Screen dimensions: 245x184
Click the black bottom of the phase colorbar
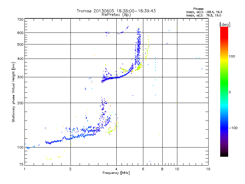click(224, 154)
